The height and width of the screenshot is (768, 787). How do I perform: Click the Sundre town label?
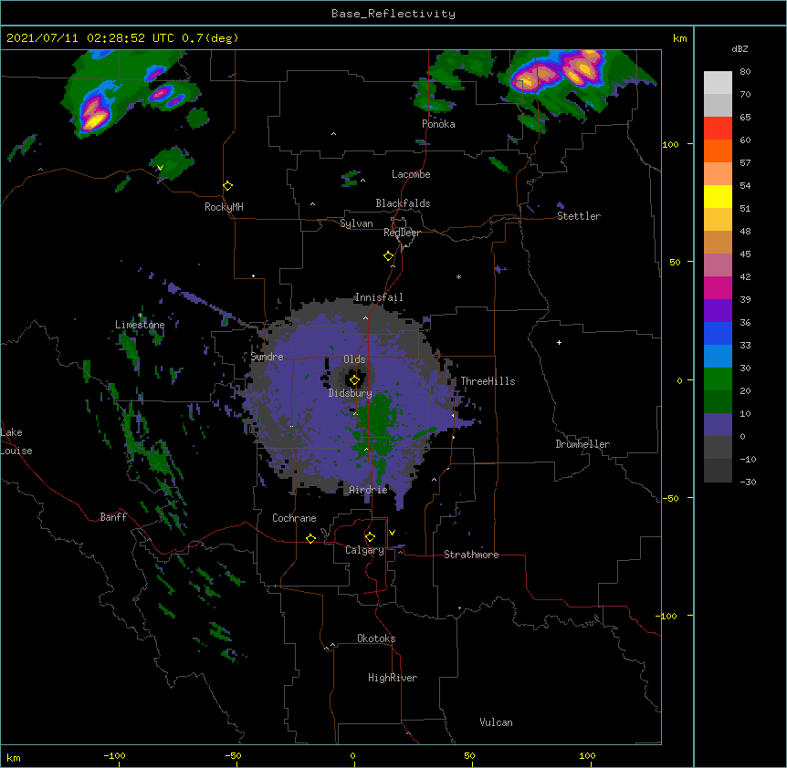[267, 357]
